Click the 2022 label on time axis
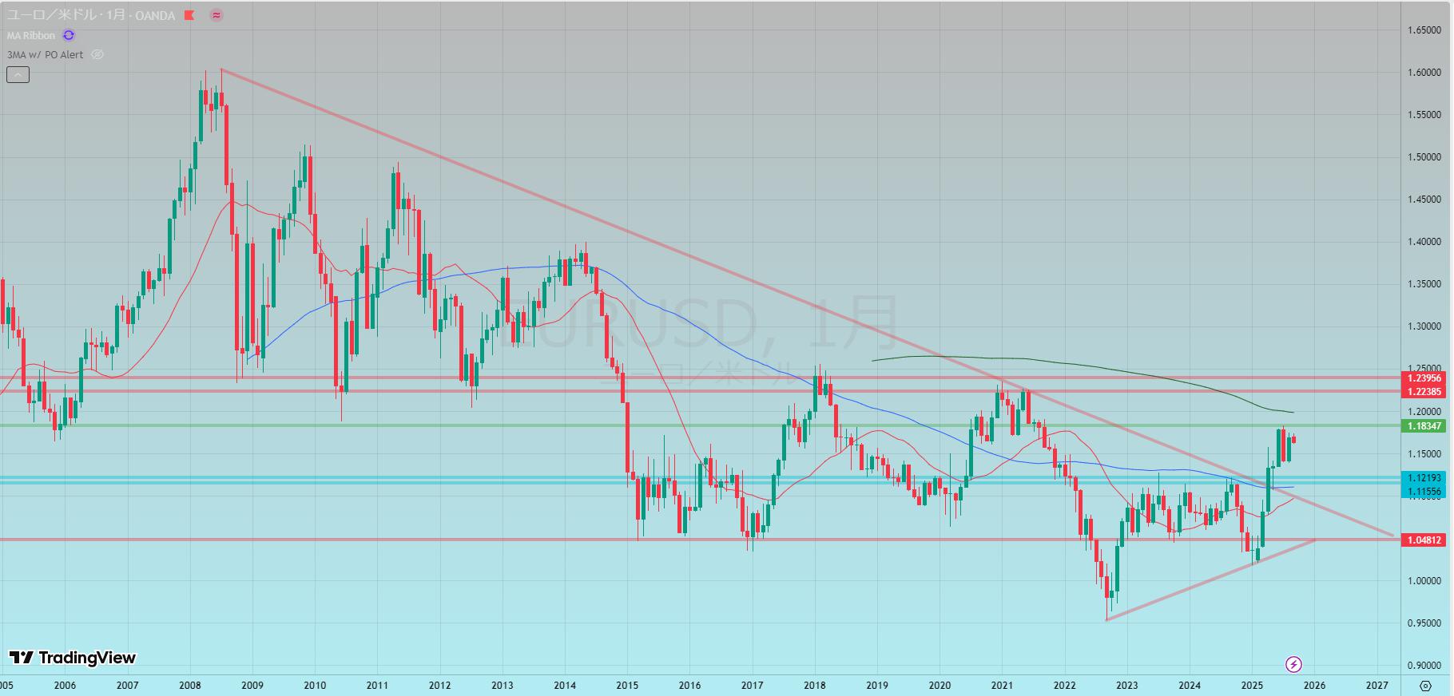The height and width of the screenshot is (696, 1454). click(1064, 685)
